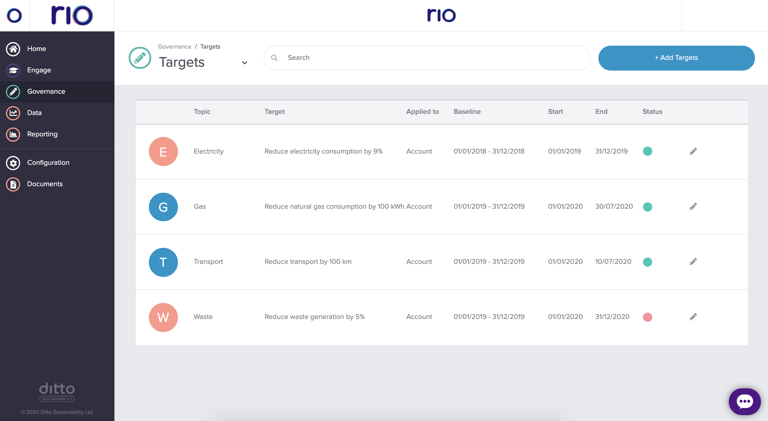This screenshot has width=768, height=421.
Task: Click the E avatar for Electricity
Action: pos(163,152)
